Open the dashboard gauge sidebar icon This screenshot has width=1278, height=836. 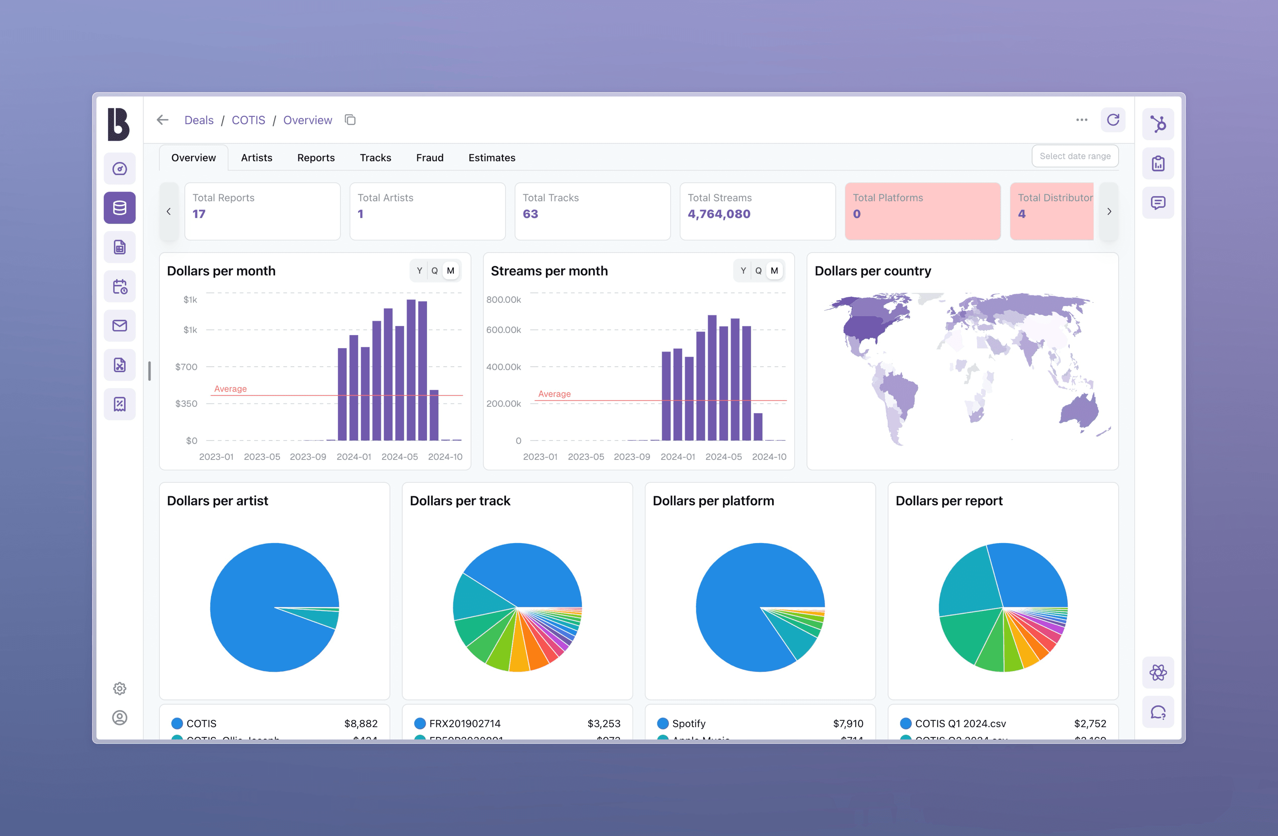119,169
